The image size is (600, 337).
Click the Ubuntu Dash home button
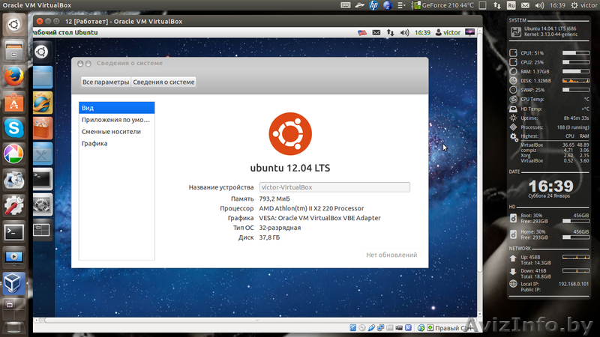coord(13,25)
